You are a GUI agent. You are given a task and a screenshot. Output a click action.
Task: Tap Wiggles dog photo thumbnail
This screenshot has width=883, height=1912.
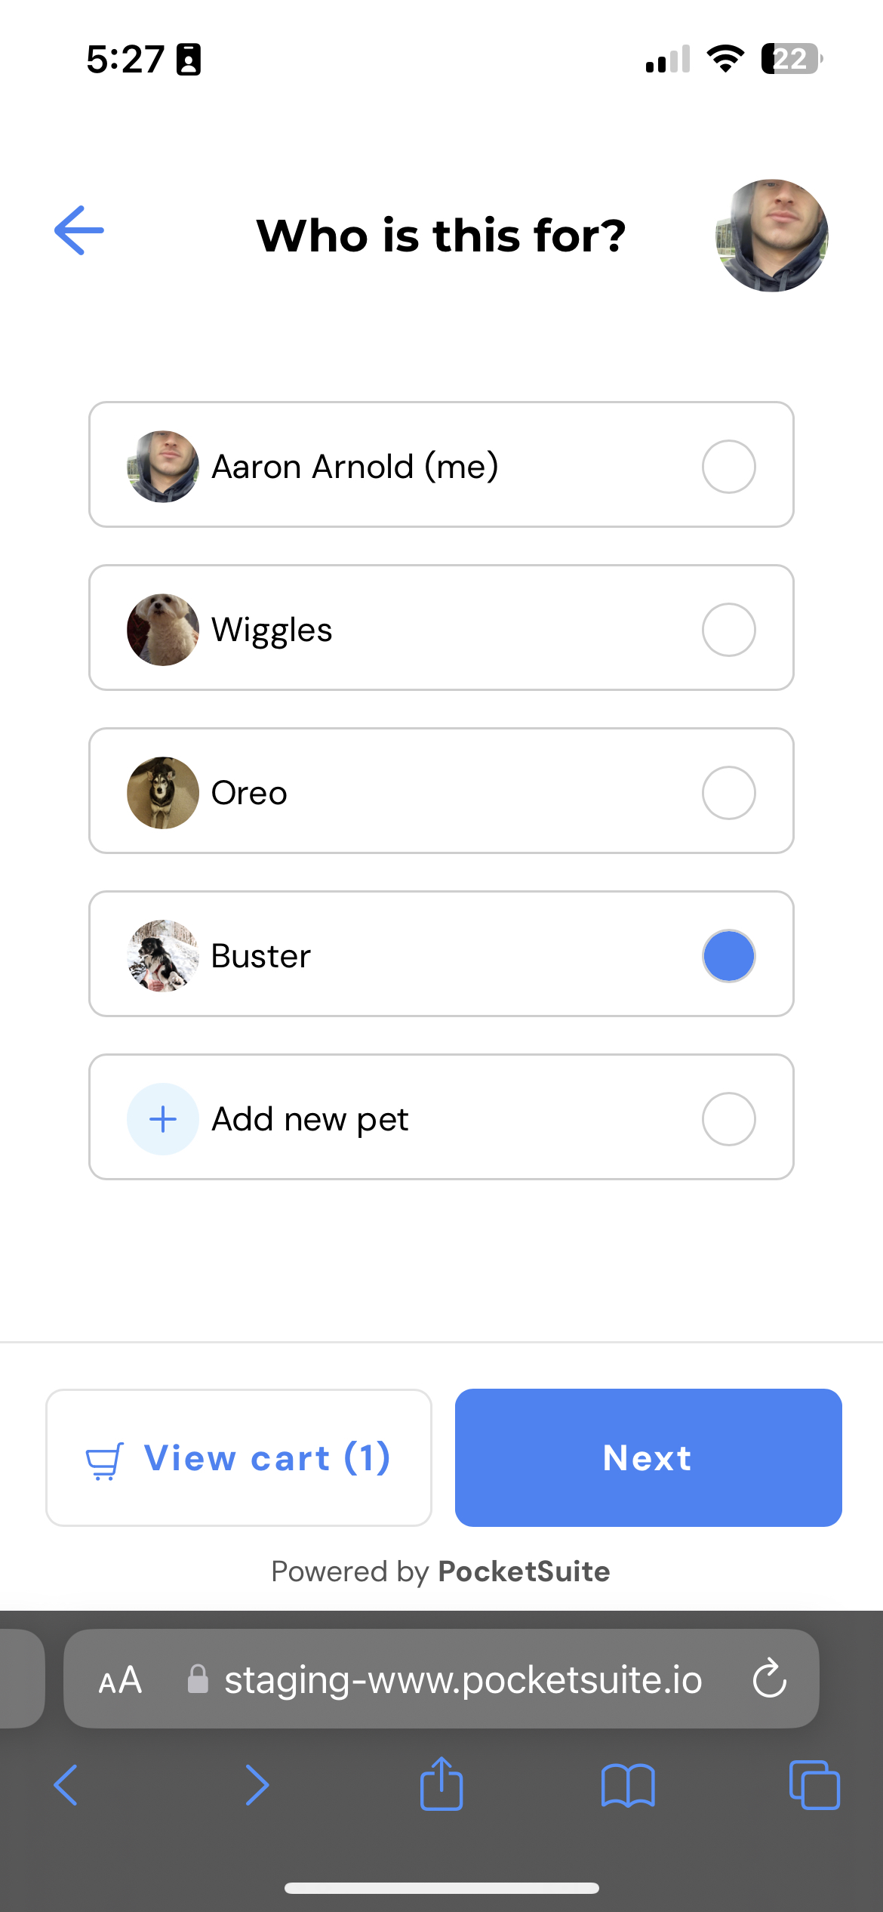click(163, 630)
